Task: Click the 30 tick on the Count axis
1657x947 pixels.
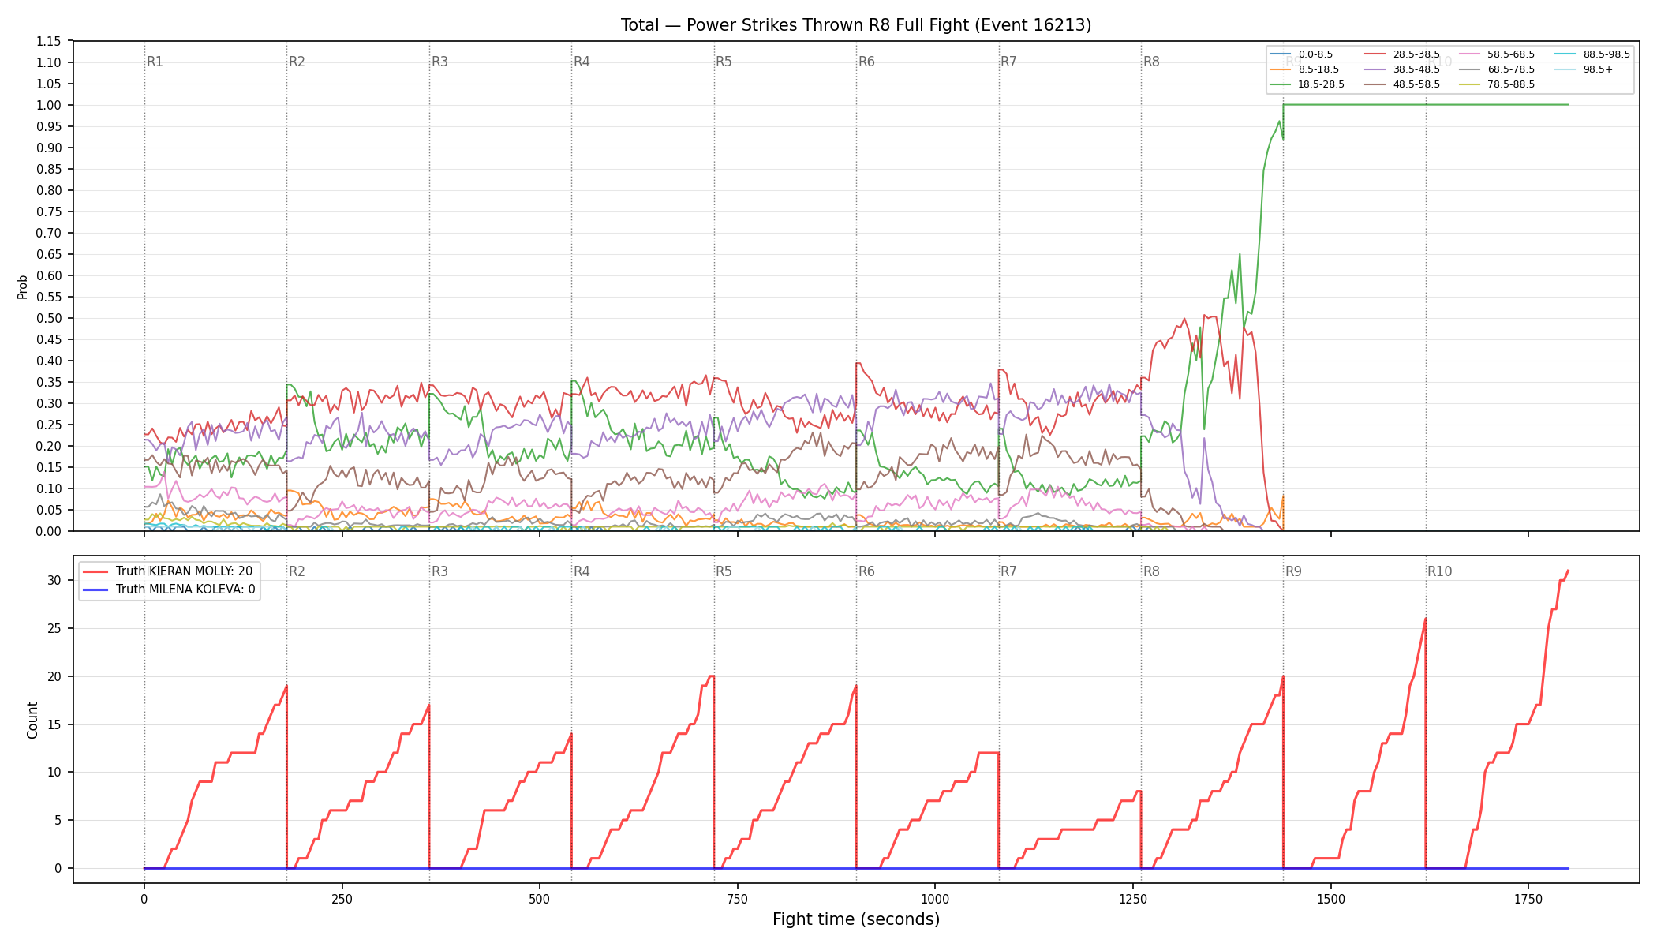Action: (x=54, y=580)
